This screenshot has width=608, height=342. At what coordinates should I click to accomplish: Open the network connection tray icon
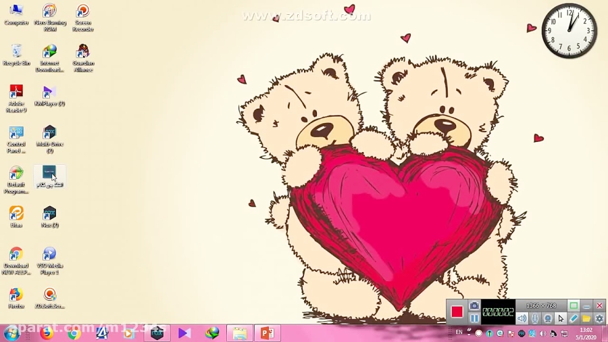click(565, 333)
